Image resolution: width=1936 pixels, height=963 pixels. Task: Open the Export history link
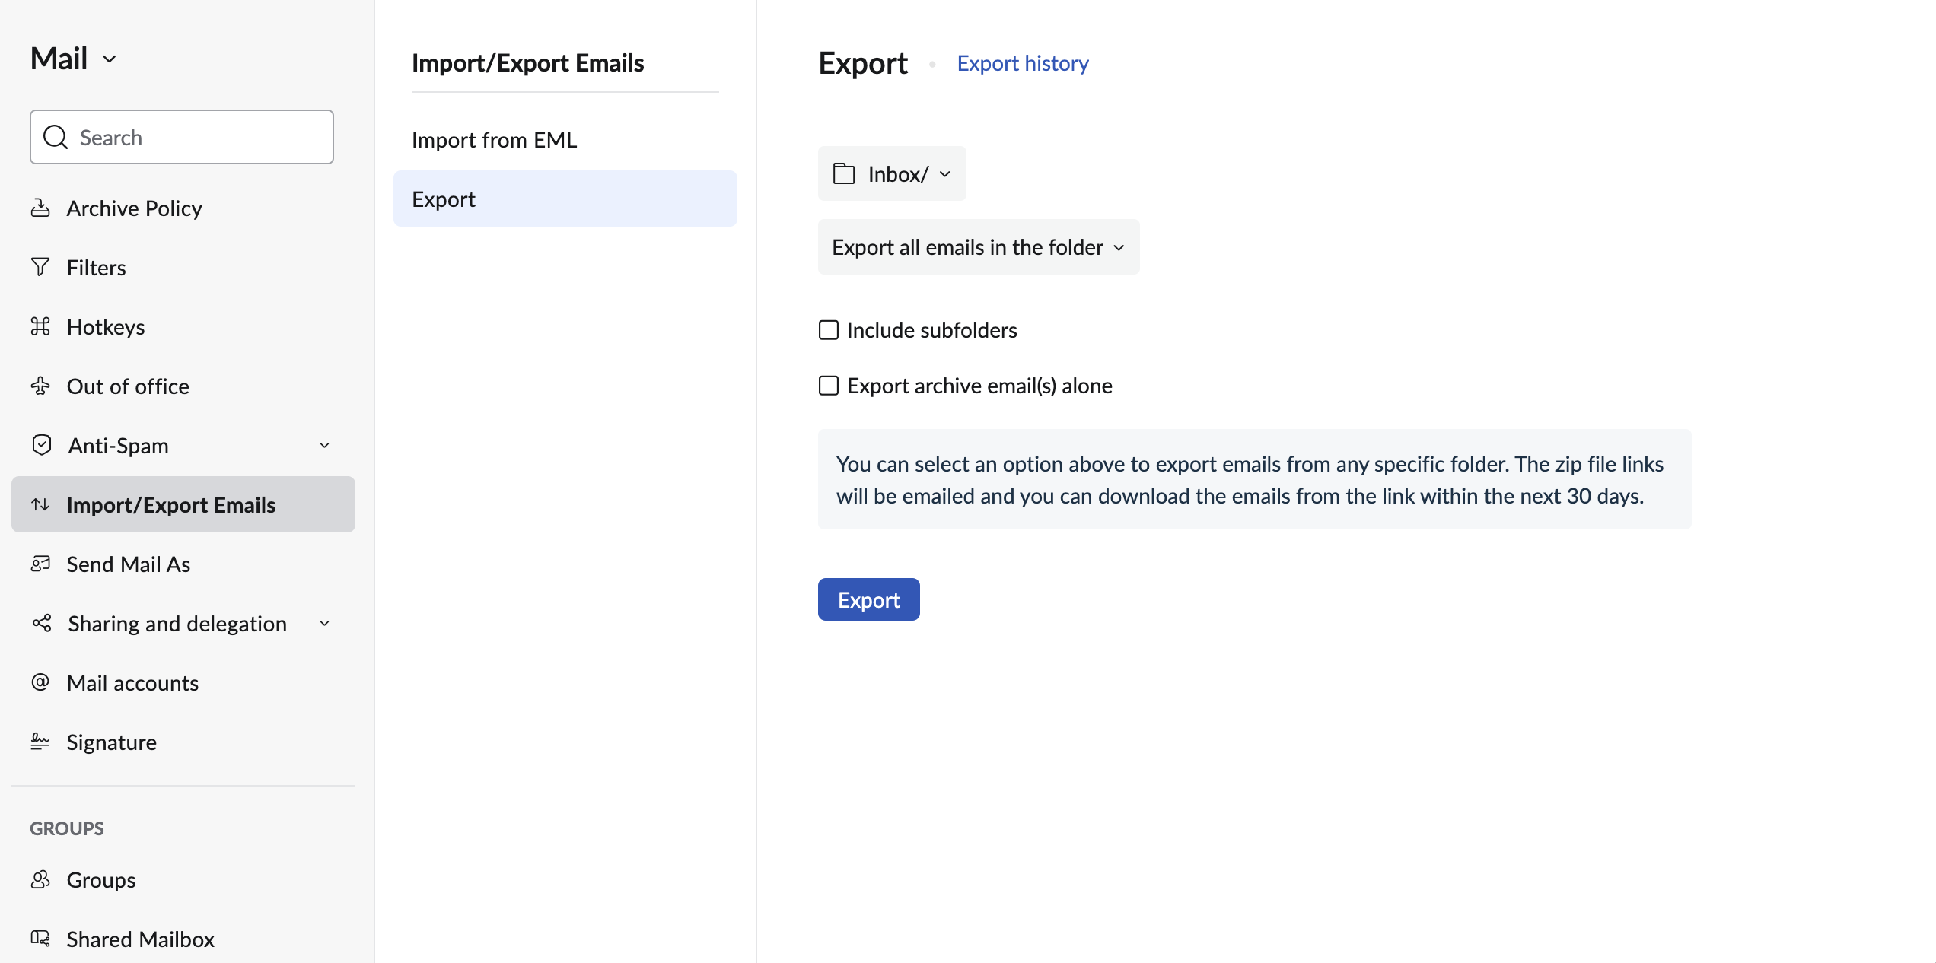[1022, 62]
